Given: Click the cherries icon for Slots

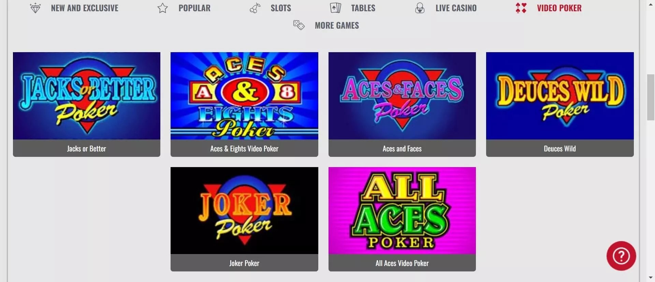Looking at the screenshot, I should (x=255, y=8).
